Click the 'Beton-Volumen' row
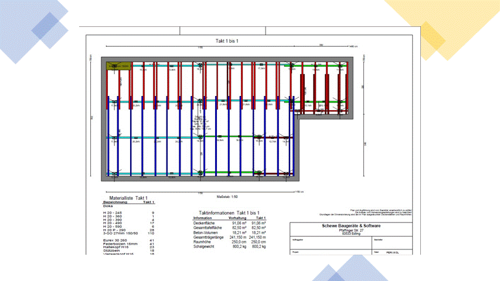Screen dimensions: 500x281 [x=206, y=232]
